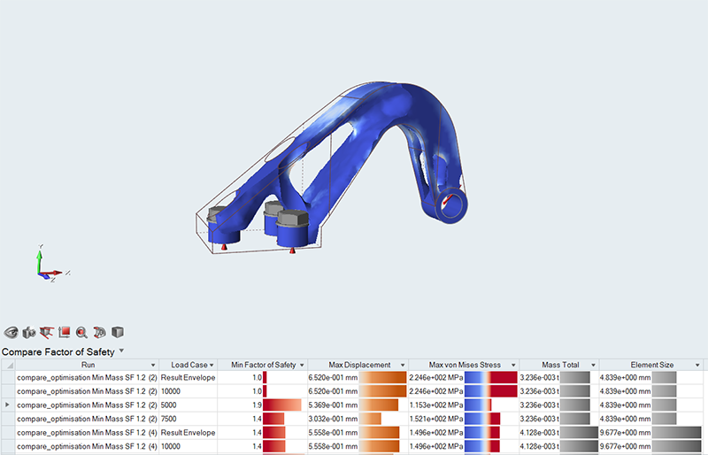Expand the Min Factor of Safety column filter
This screenshot has height=455, width=708.
[302, 366]
